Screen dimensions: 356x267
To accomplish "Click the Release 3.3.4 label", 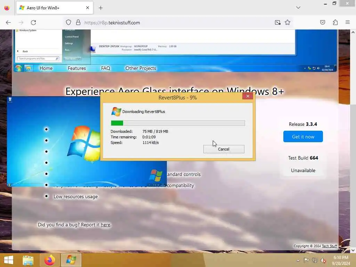I will pos(303,124).
